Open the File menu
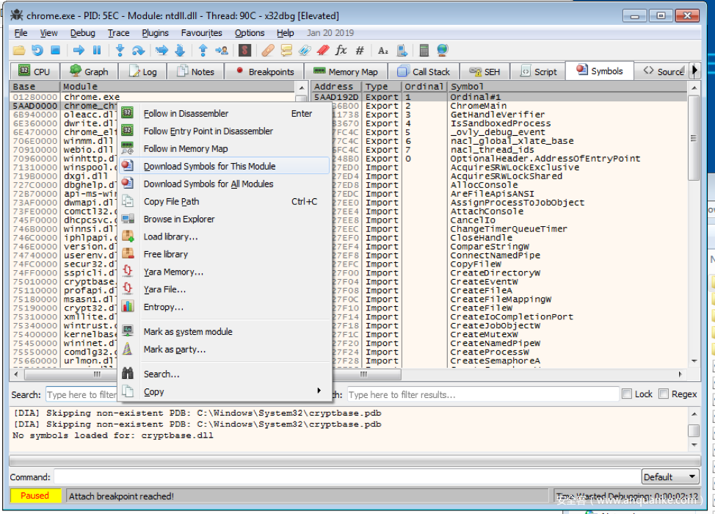Image resolution: width=715 pixels, height=514 pixels. (x=21, y=33)
